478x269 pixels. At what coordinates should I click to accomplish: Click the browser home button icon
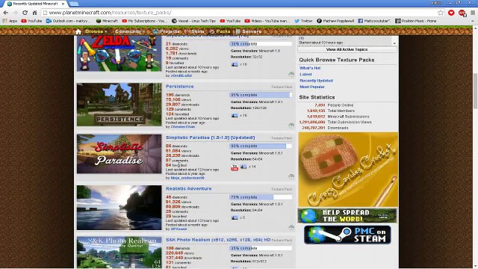(x=35, y=13)
